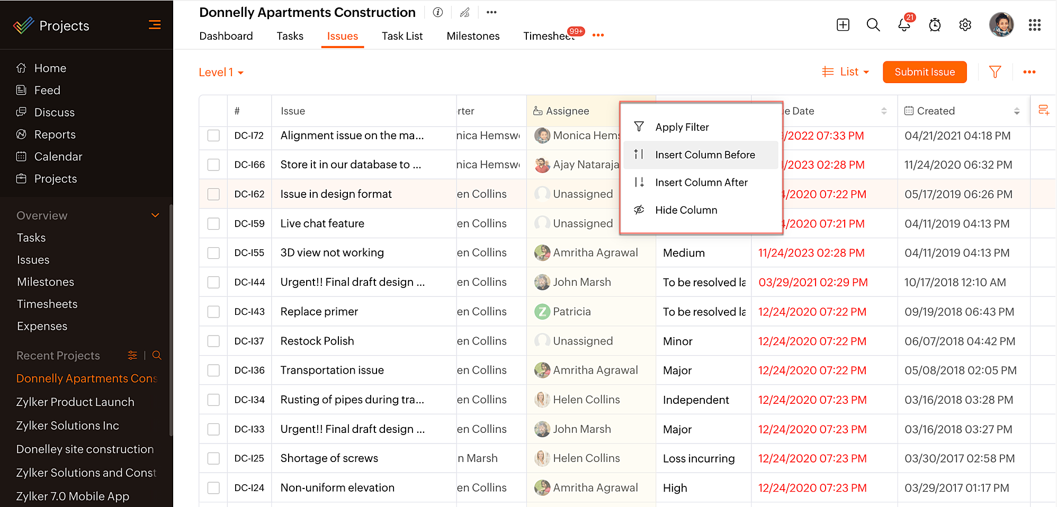The width and height of the screenshot is (1057, 507).
Task: Select Insert Column After
Action: [701, 182]
